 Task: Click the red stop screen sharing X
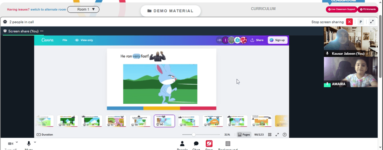click(349, 22)
